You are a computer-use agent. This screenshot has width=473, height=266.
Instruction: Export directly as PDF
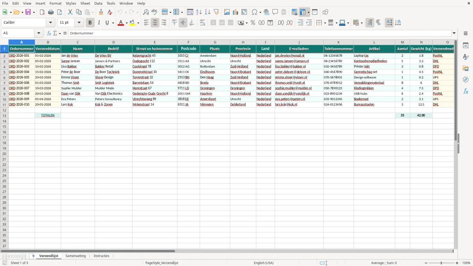pos(42,12)
